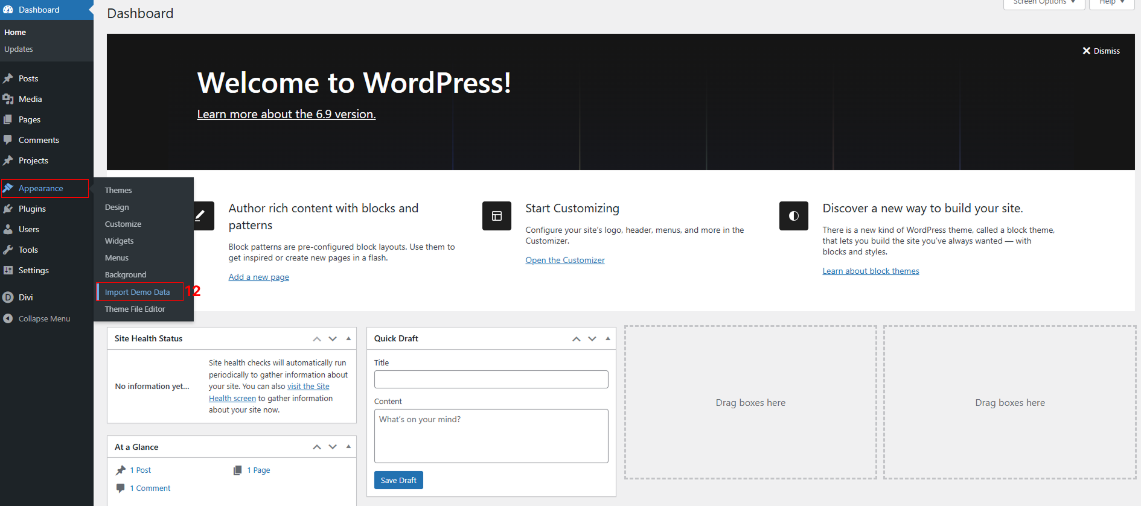
Task: Click the Comments bubble icon in sidebar
Action: point(8,140)
